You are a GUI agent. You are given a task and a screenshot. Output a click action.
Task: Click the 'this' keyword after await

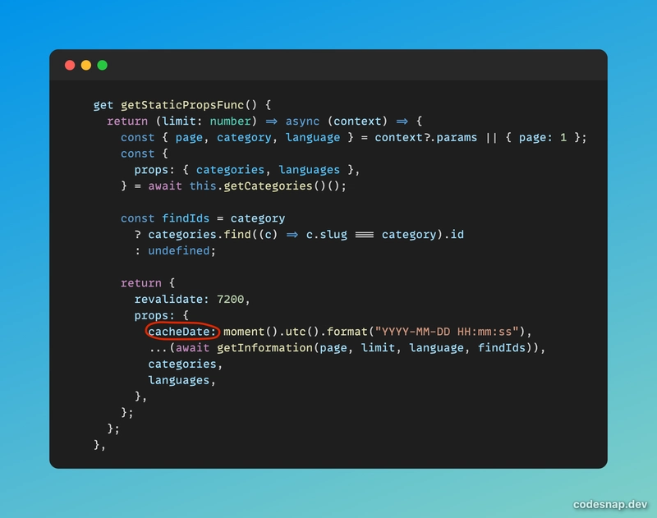click(202, 186)
